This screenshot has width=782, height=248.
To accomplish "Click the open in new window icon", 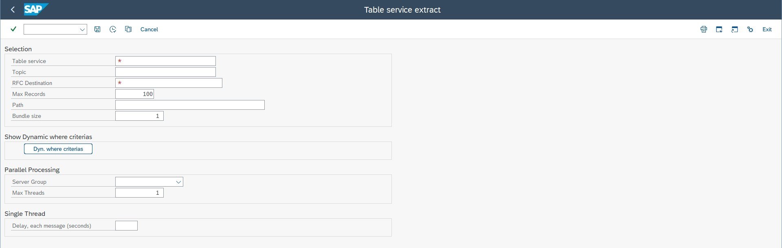I will point(735,29).
